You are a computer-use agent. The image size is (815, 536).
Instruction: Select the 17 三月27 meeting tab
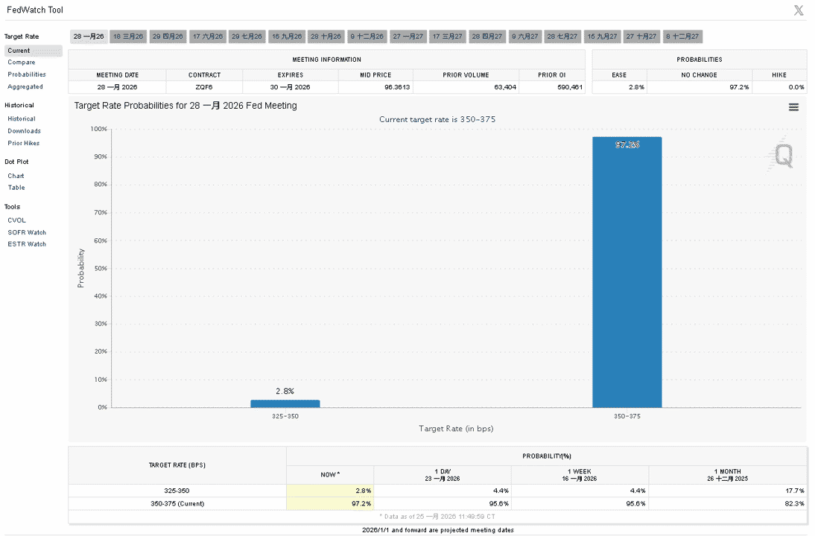(x=448, y=36)
